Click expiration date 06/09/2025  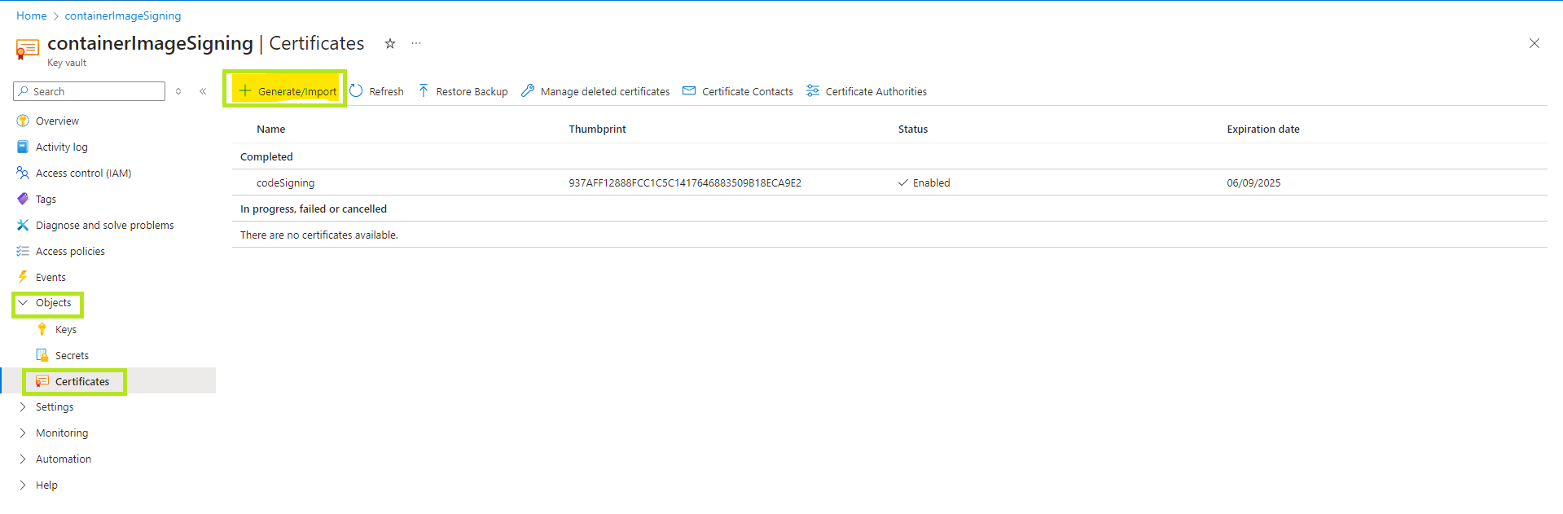click(1253, 182)
